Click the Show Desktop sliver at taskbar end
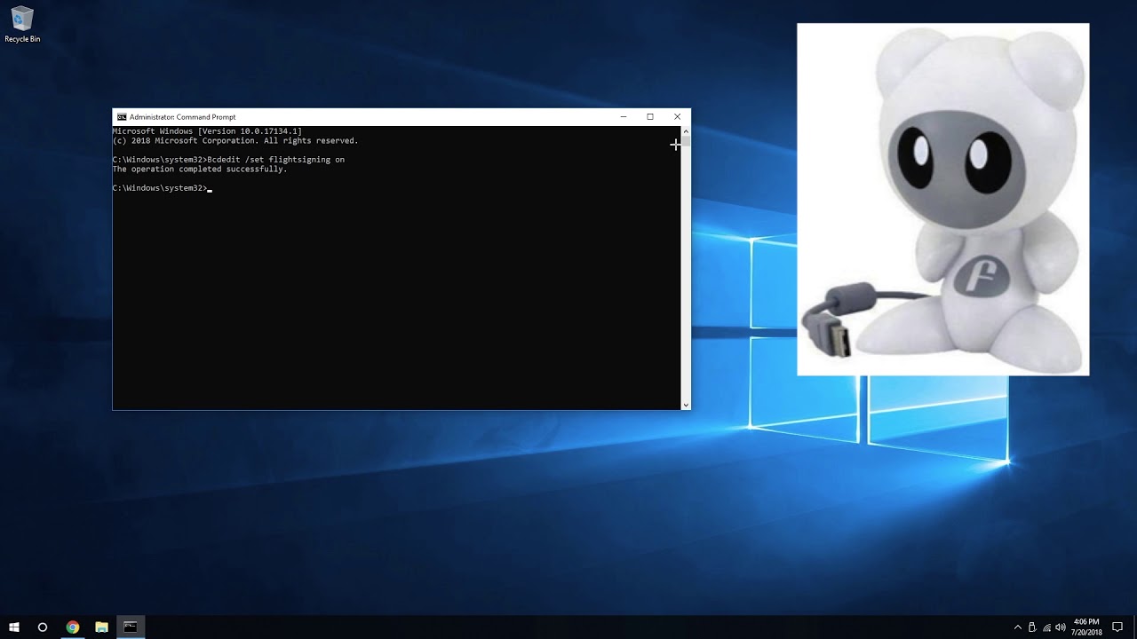The image size is (1137, 639). pyautogui.click(x=1134, y=627)
